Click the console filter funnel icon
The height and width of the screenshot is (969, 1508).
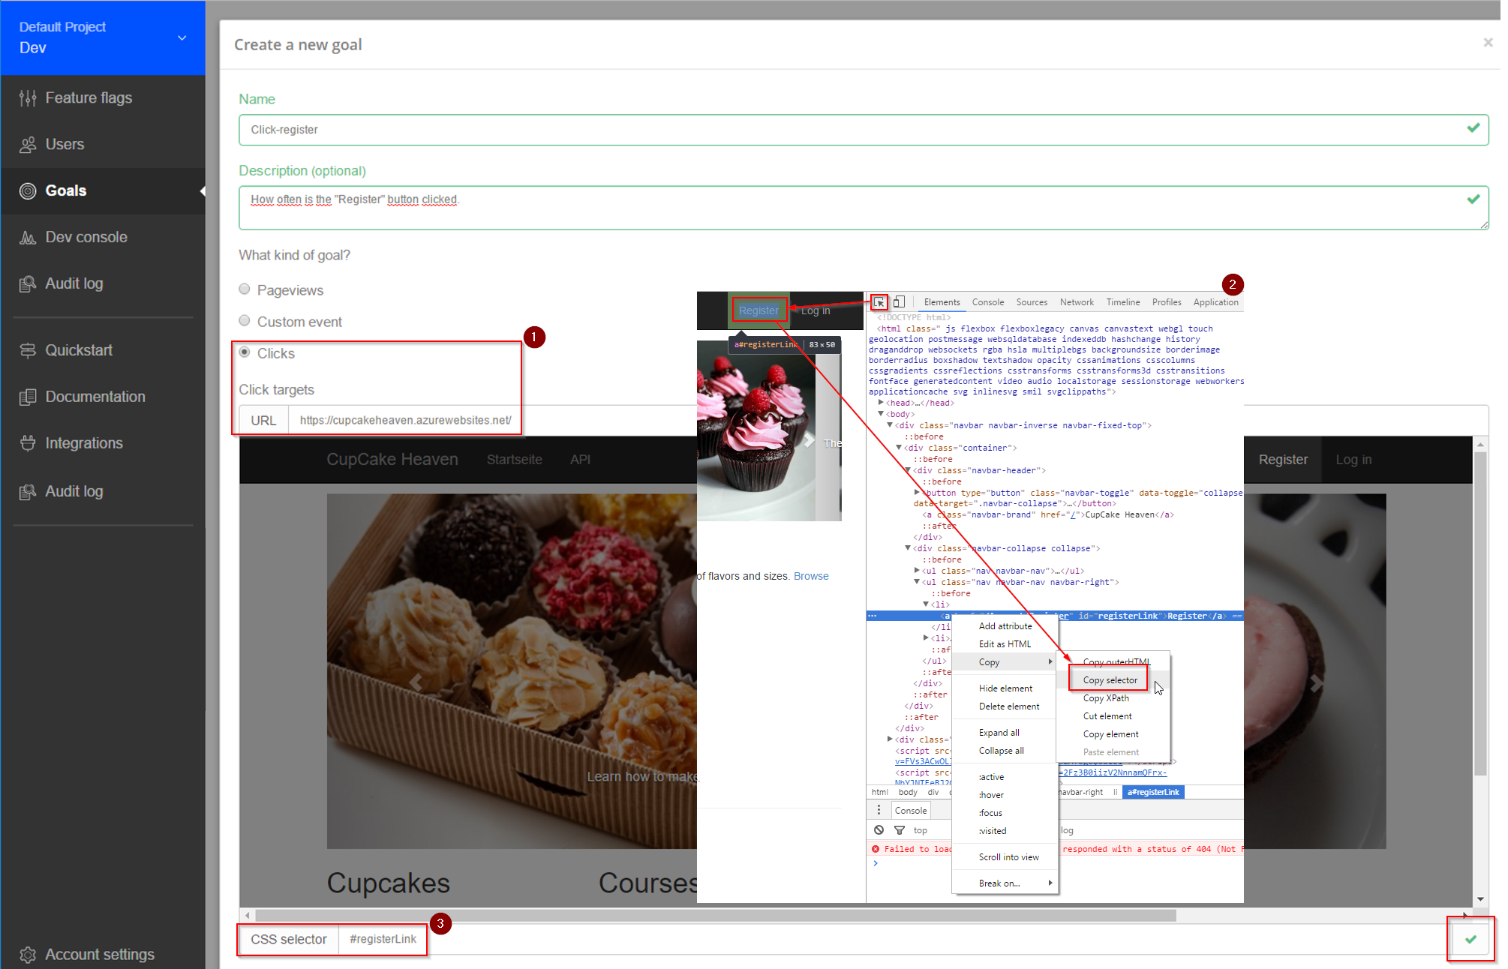point(900,830)
